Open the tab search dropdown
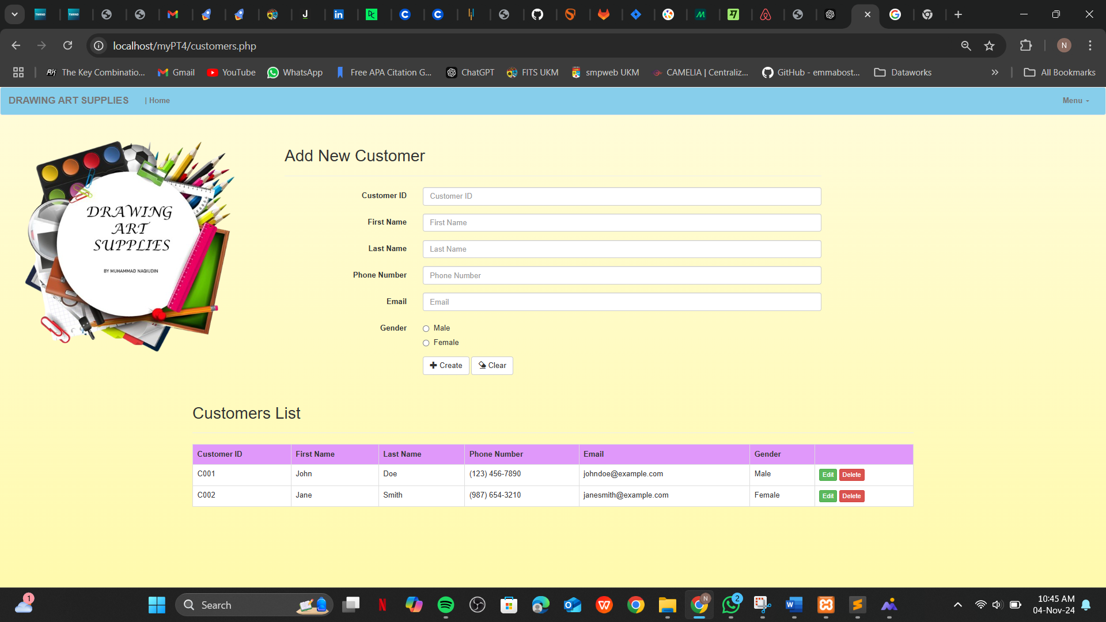This screenshot has width=1106, height=622. [x=14, y=14]
